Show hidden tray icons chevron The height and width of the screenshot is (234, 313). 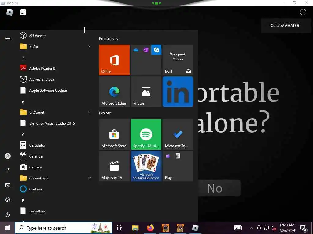point(252,228)
